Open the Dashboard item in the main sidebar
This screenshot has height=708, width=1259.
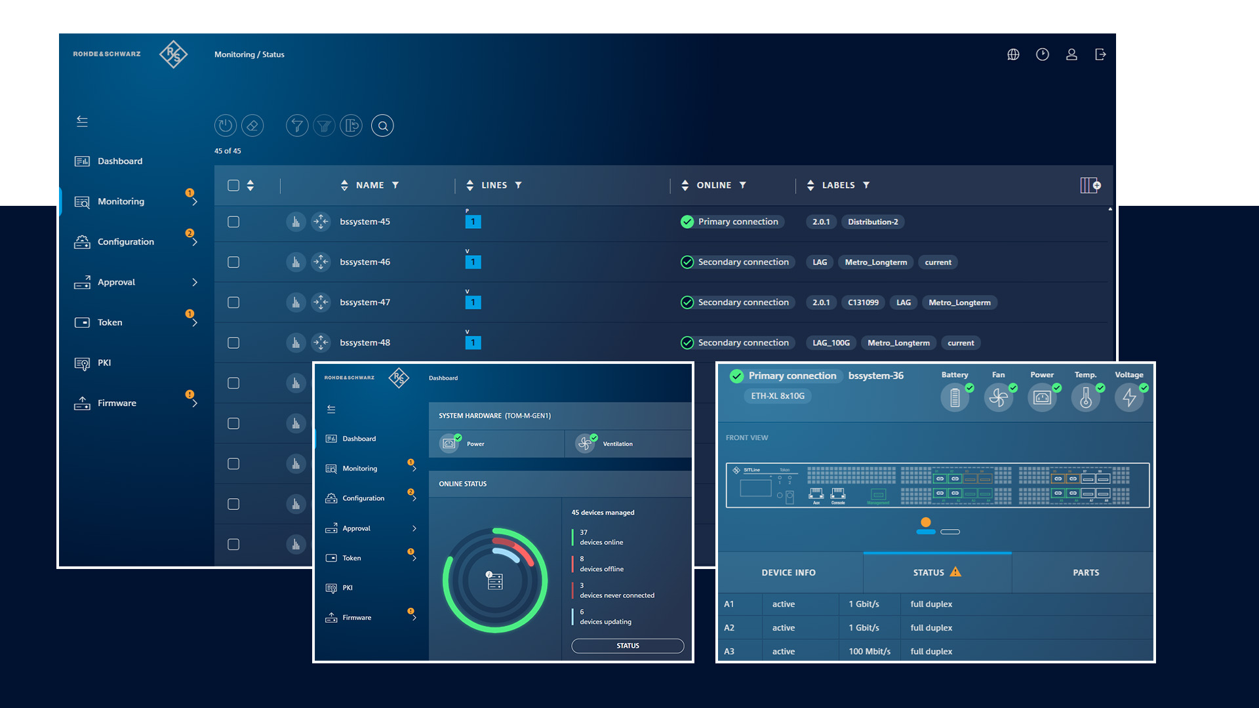109,161
